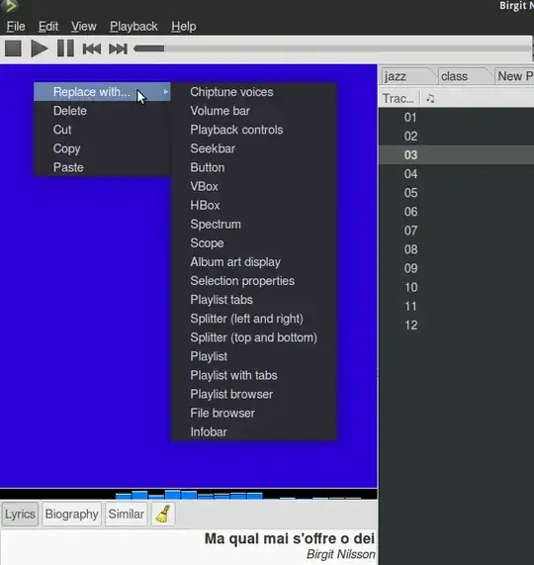Image resolution: width=534 pixels, height=565 pixels.
Task: Toggle the Biography view button
Action: (71, 514)
